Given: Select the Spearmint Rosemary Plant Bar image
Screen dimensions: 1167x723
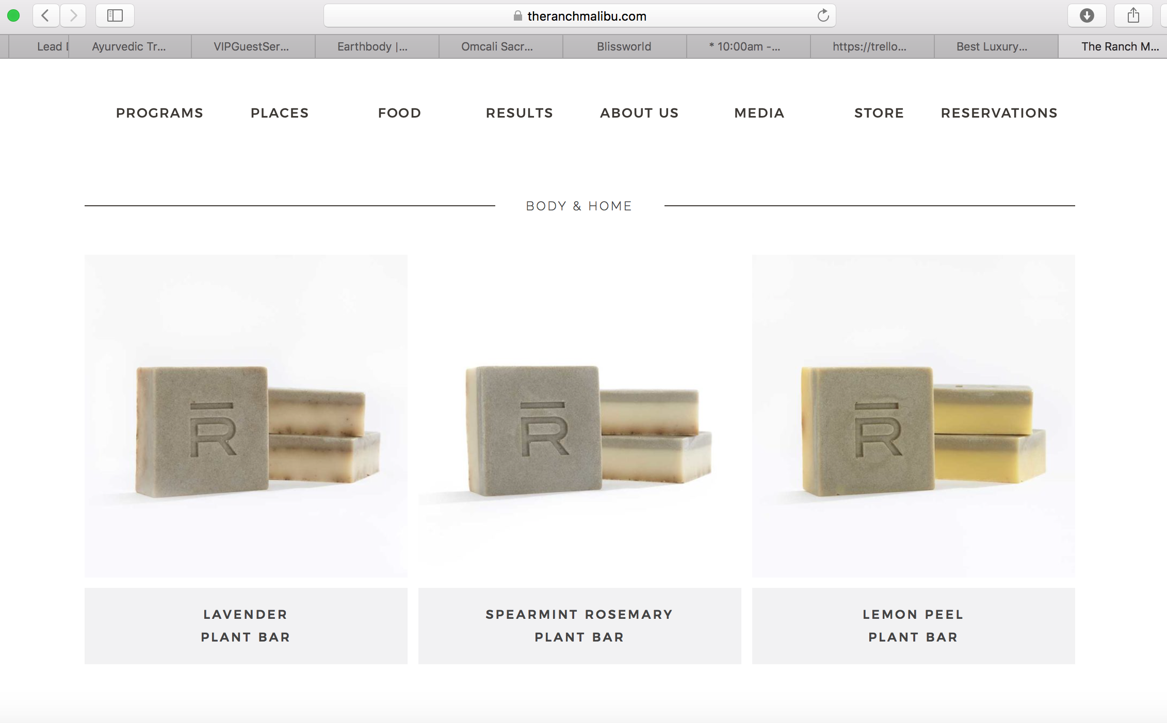Looking at the screenshot, I should [579, 416].
